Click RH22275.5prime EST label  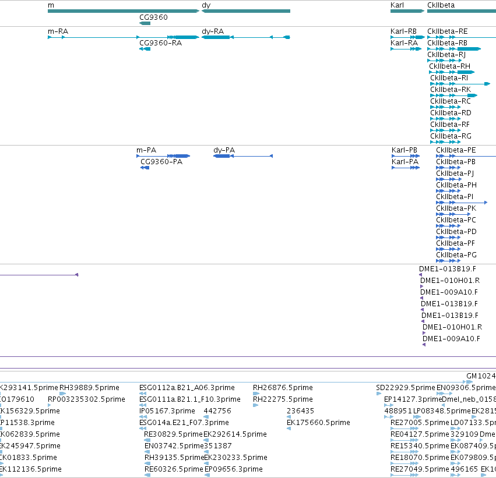click(x=283, y=399)
